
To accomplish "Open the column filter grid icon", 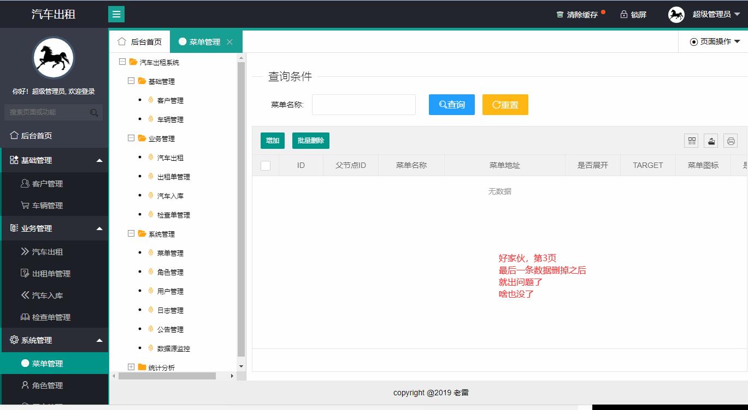I will pos(692,141).
